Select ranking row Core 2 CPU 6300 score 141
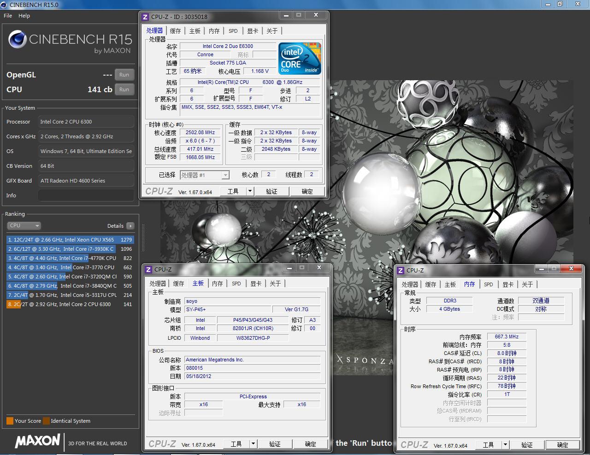 (70, 304)
